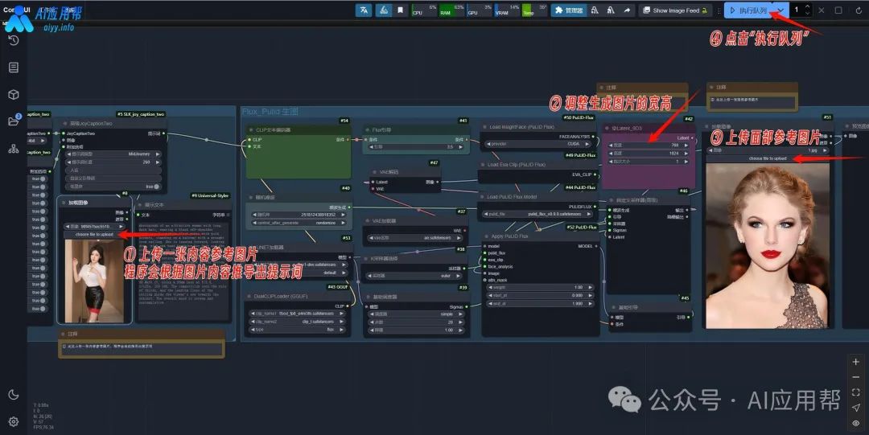Click the Flux_Pulid group title
The image size is (869, 435).
tap(270, 112)
